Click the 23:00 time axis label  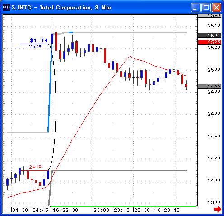coord(102,210)
